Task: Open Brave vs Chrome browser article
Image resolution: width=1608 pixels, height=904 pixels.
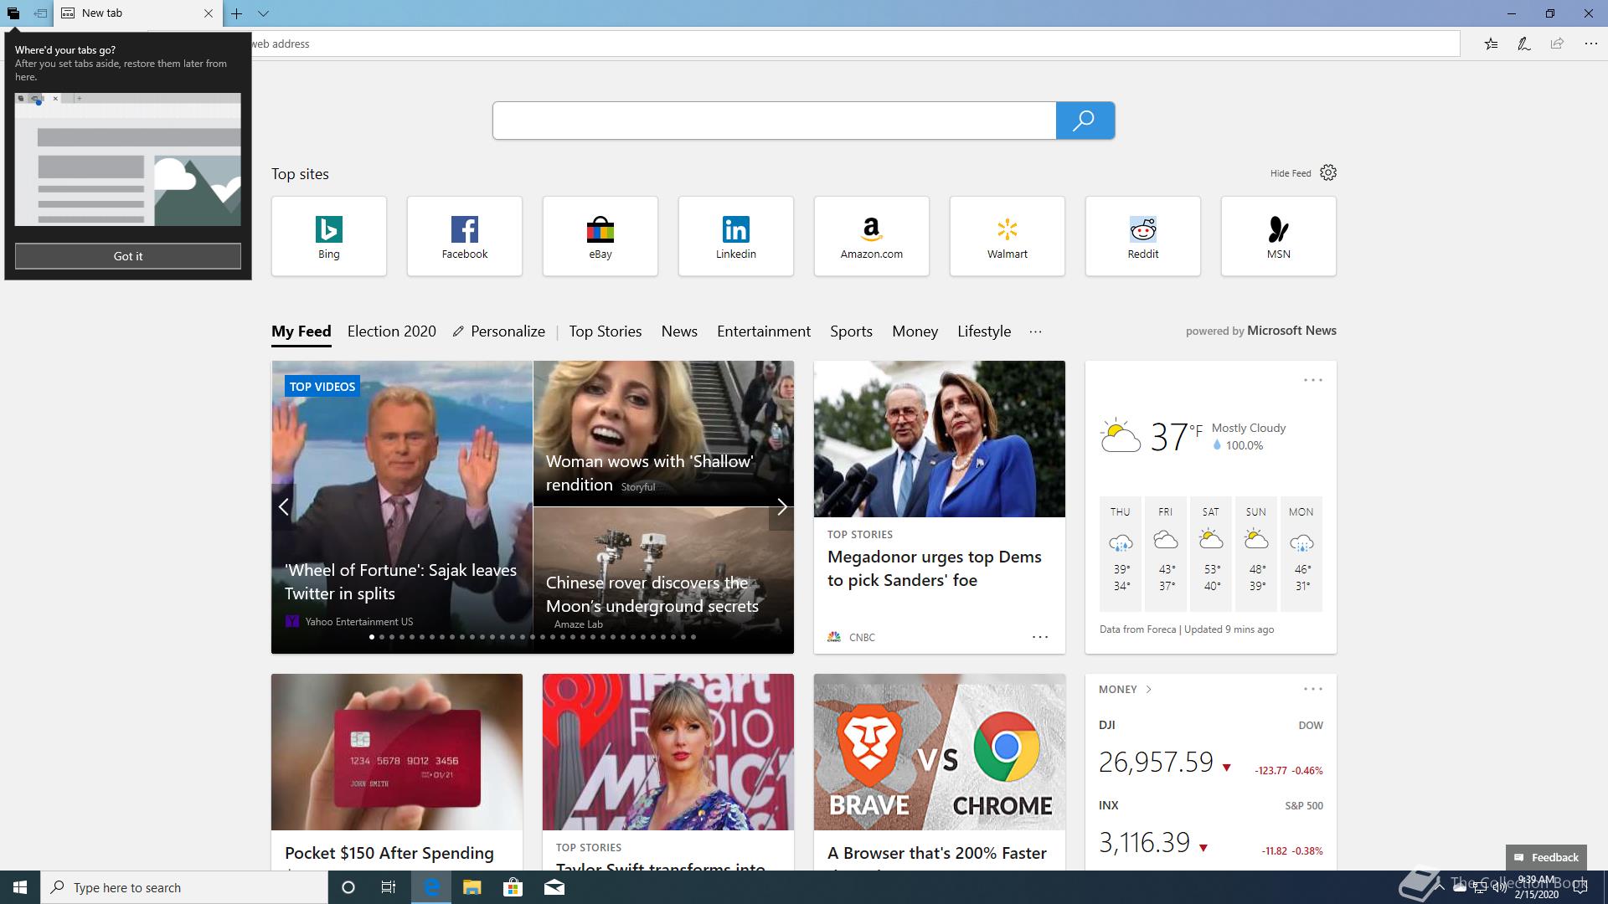Action: pos(940,772)
